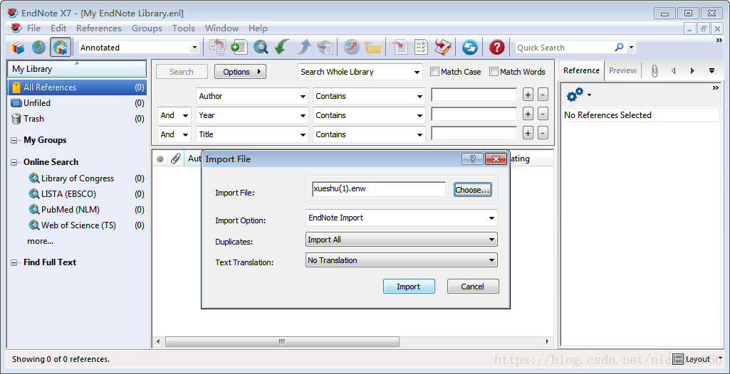The width and height of the screenshot is (730, 374).
Task: Click the Import File dialog help button
Action: (x=472, y=159)
